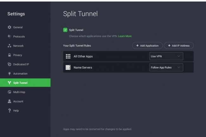Click the Network nodes icon

(x=10, y=46)
